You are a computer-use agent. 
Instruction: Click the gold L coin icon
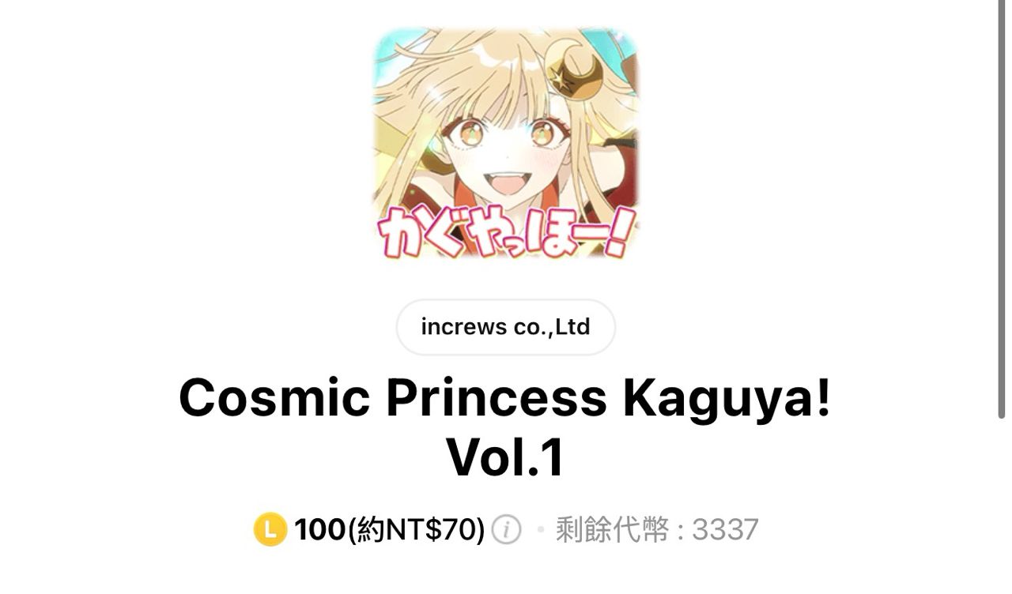pos(270,529)
